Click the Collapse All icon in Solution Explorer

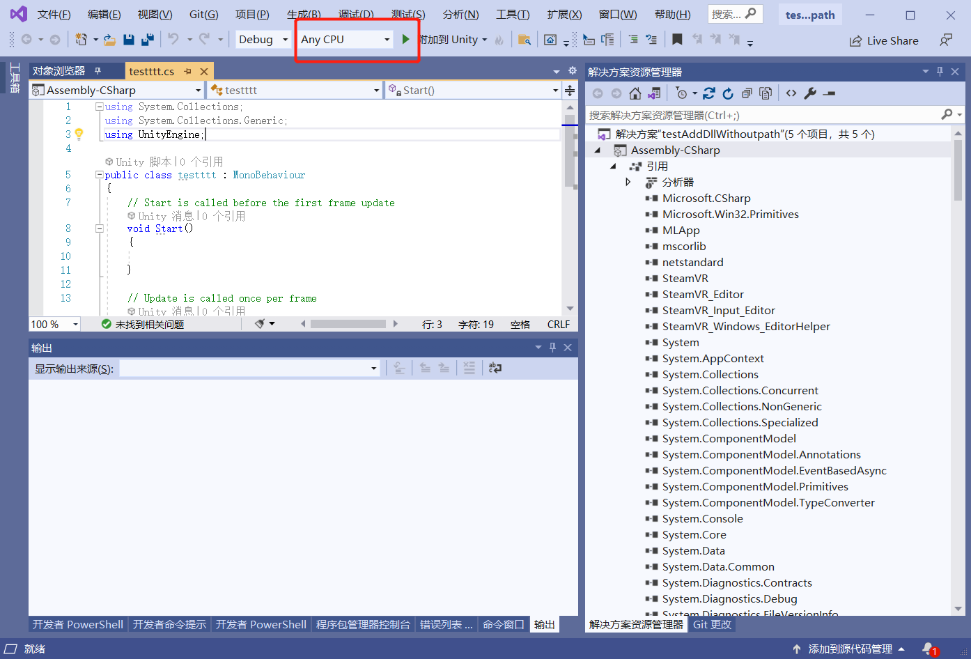point(747,93)
